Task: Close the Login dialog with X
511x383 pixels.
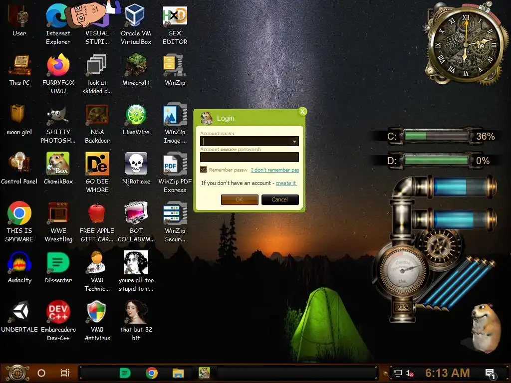Action: click(302, 111)
